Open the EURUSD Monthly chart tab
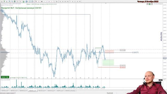The image size is (167, 94). click(x=70, y=91)
